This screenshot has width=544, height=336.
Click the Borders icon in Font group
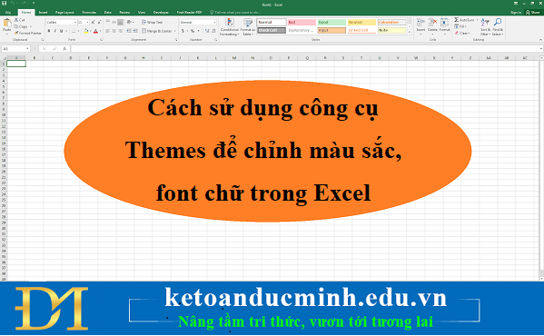74,31
